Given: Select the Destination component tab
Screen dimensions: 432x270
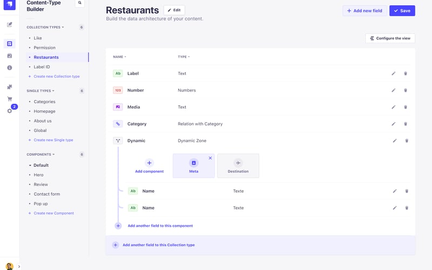Looking at the screenshot, I should point(238,166).
